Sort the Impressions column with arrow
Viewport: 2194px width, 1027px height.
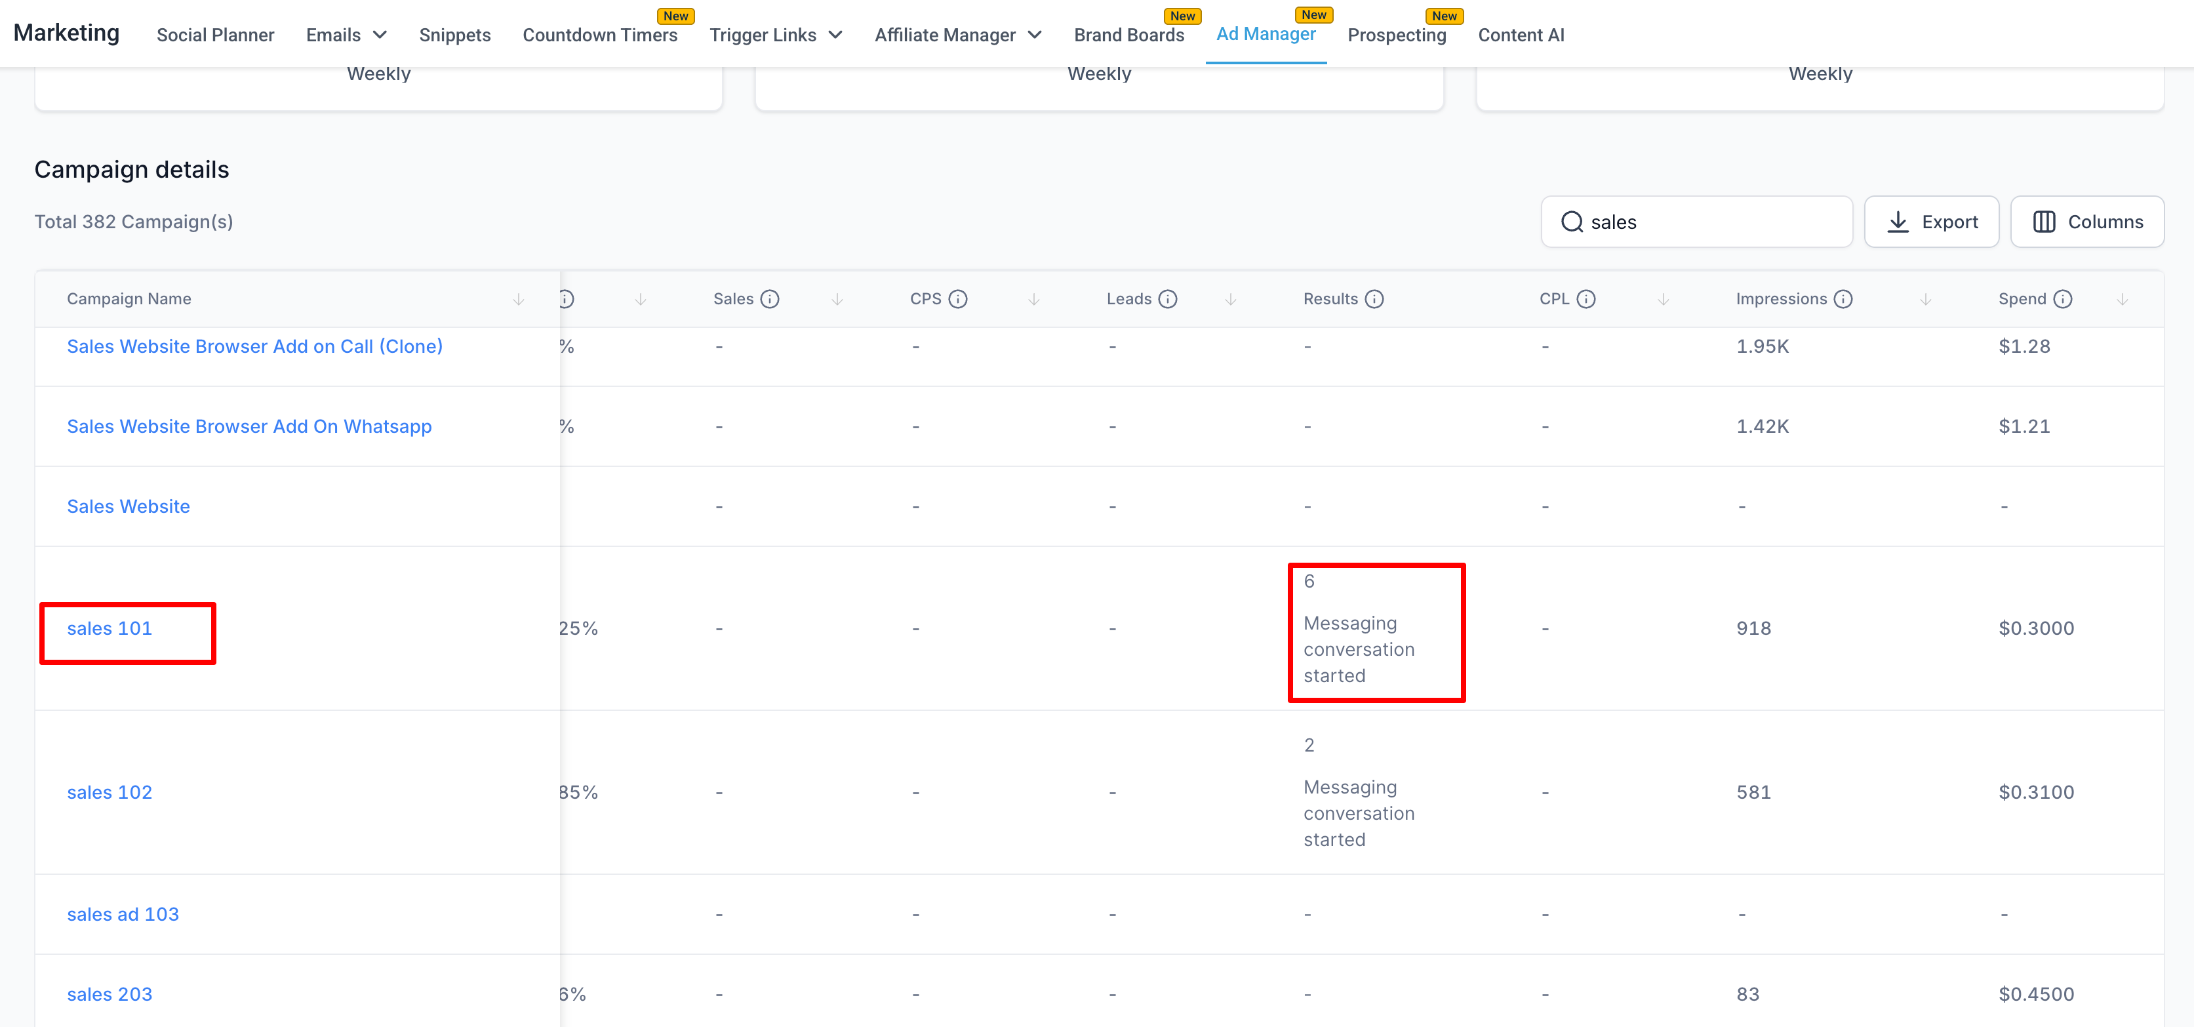(x=1925, y=299)
